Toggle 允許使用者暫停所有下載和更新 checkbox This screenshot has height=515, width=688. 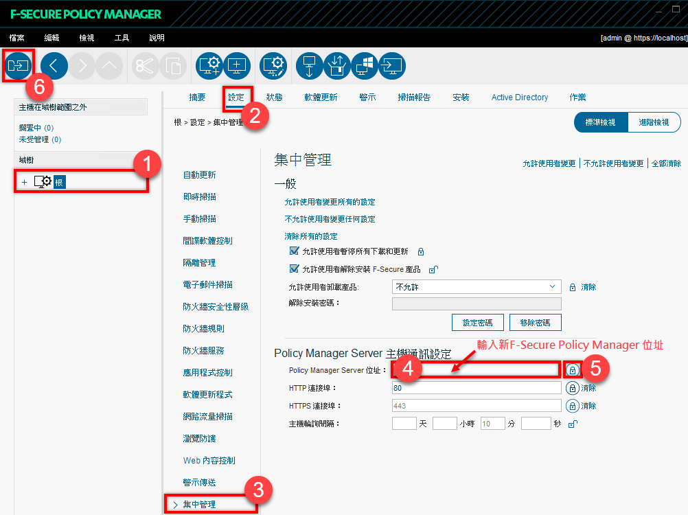coord(295,251)
